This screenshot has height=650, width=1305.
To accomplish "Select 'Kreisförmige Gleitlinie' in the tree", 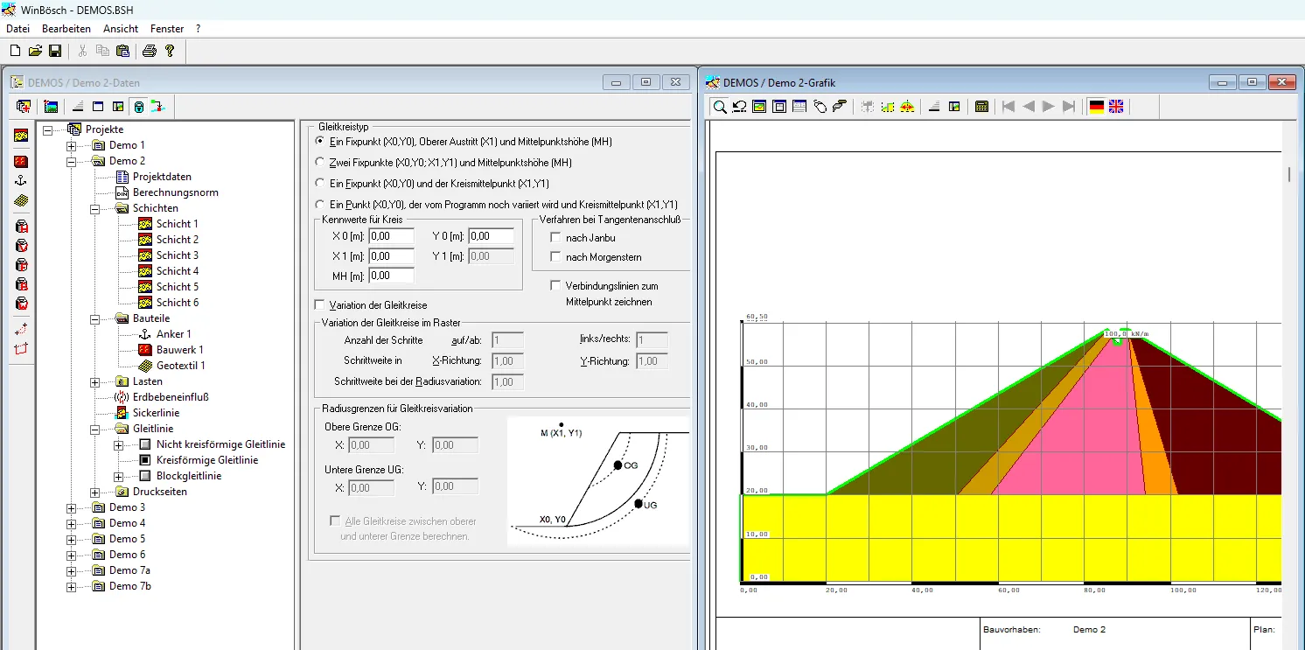I will pyautogui.click(x=207, y=460).
